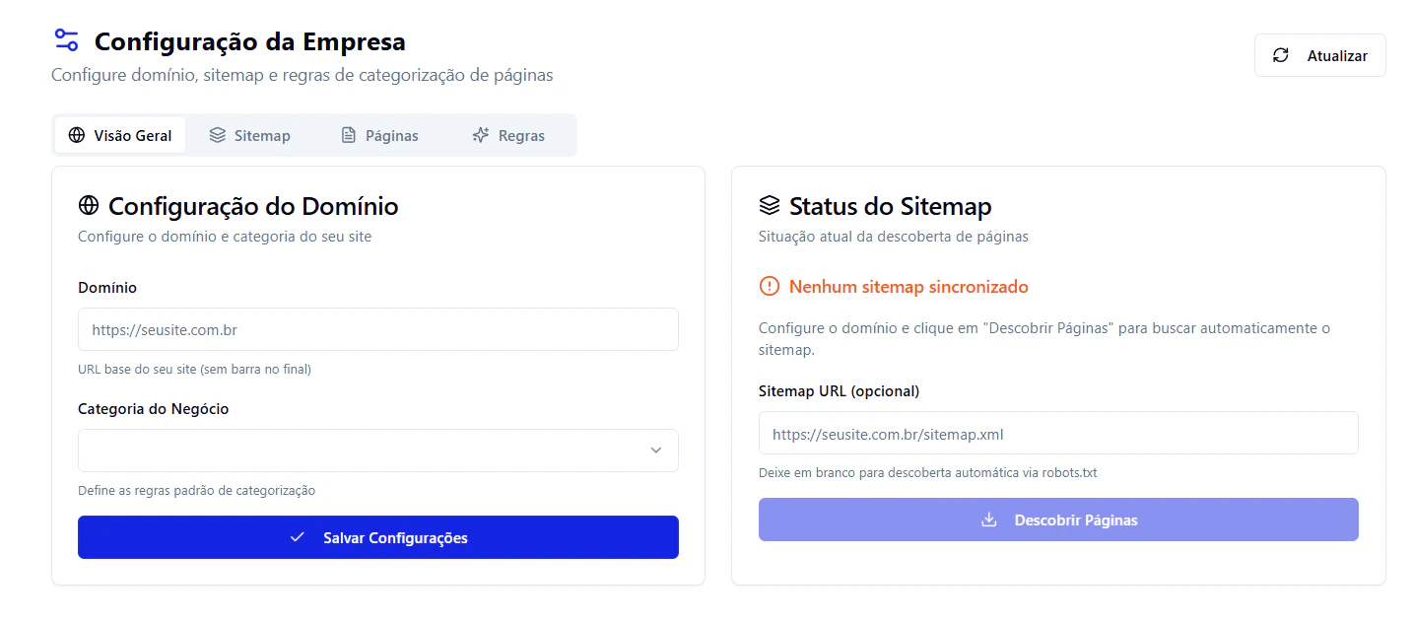Click the download icon in Descobrir Páginas button

point(988,520)
